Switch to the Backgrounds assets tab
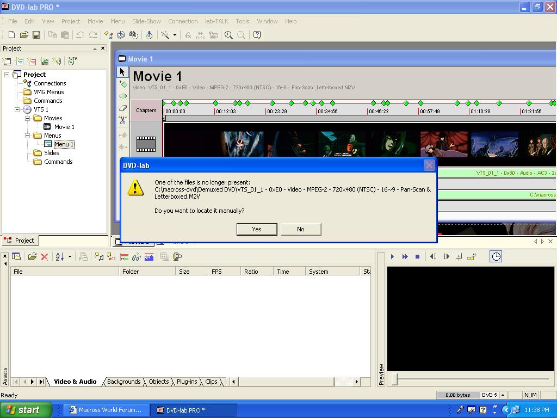Screen dimensions: 557x418 click(x=123, y=382)
